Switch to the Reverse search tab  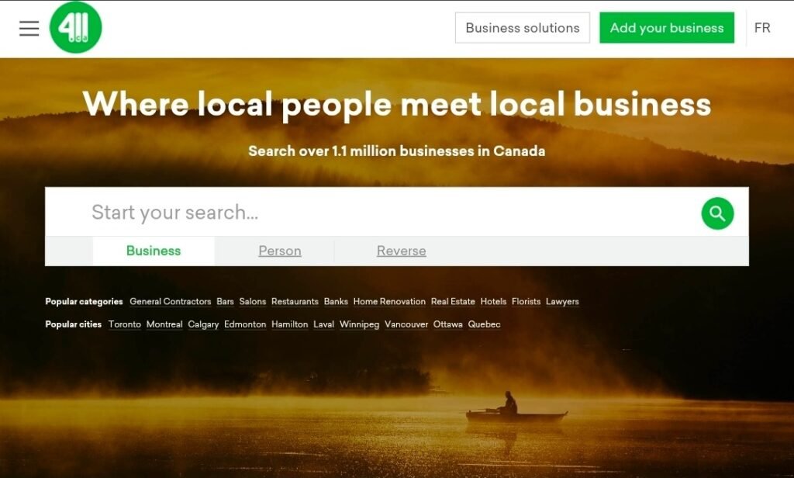pyautogui.click(x=401, y=251)
